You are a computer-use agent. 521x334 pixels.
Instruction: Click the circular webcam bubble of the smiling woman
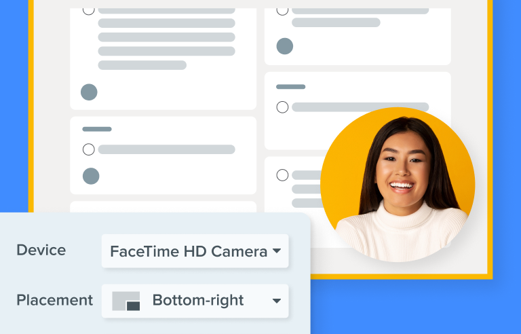398,185
